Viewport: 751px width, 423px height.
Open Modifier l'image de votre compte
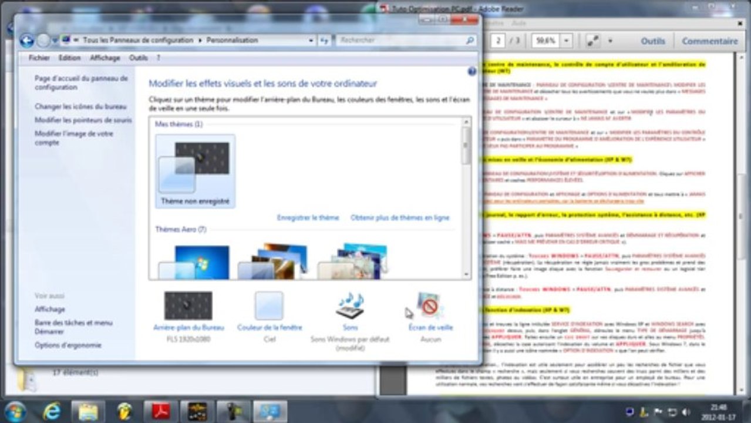(74, 138)
